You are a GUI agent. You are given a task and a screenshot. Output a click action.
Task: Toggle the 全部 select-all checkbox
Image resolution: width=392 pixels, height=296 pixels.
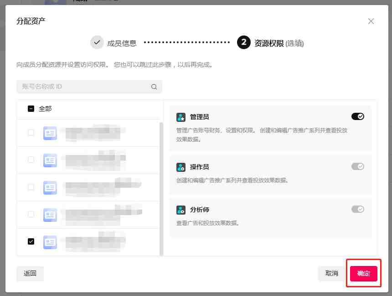[31, 109]
